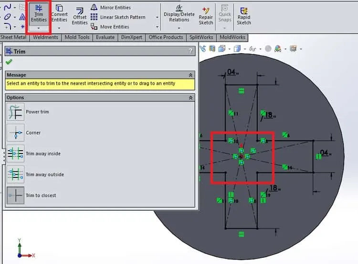Launch the Repair Sketch tool
Screen dimensions: 358x264
click(206, 16)
